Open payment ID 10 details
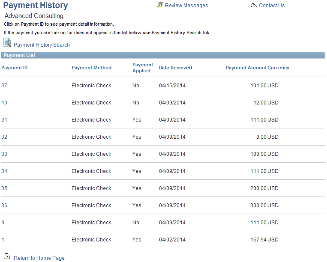327x262 pixels. 4,102
